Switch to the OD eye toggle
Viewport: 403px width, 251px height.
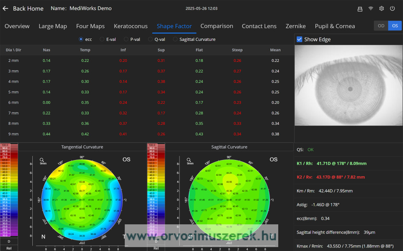coord(381,26)
